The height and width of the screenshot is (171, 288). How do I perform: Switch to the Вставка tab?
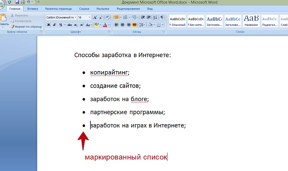click(33, 9)
